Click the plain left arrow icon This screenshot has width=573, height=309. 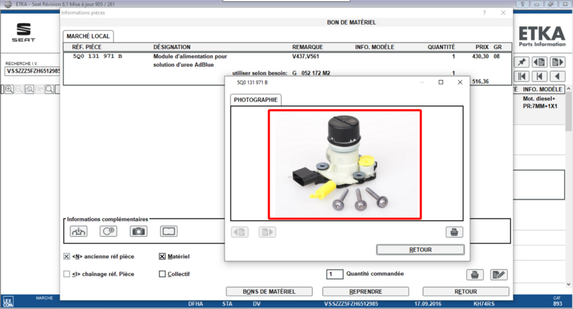[x=558, y=76]
